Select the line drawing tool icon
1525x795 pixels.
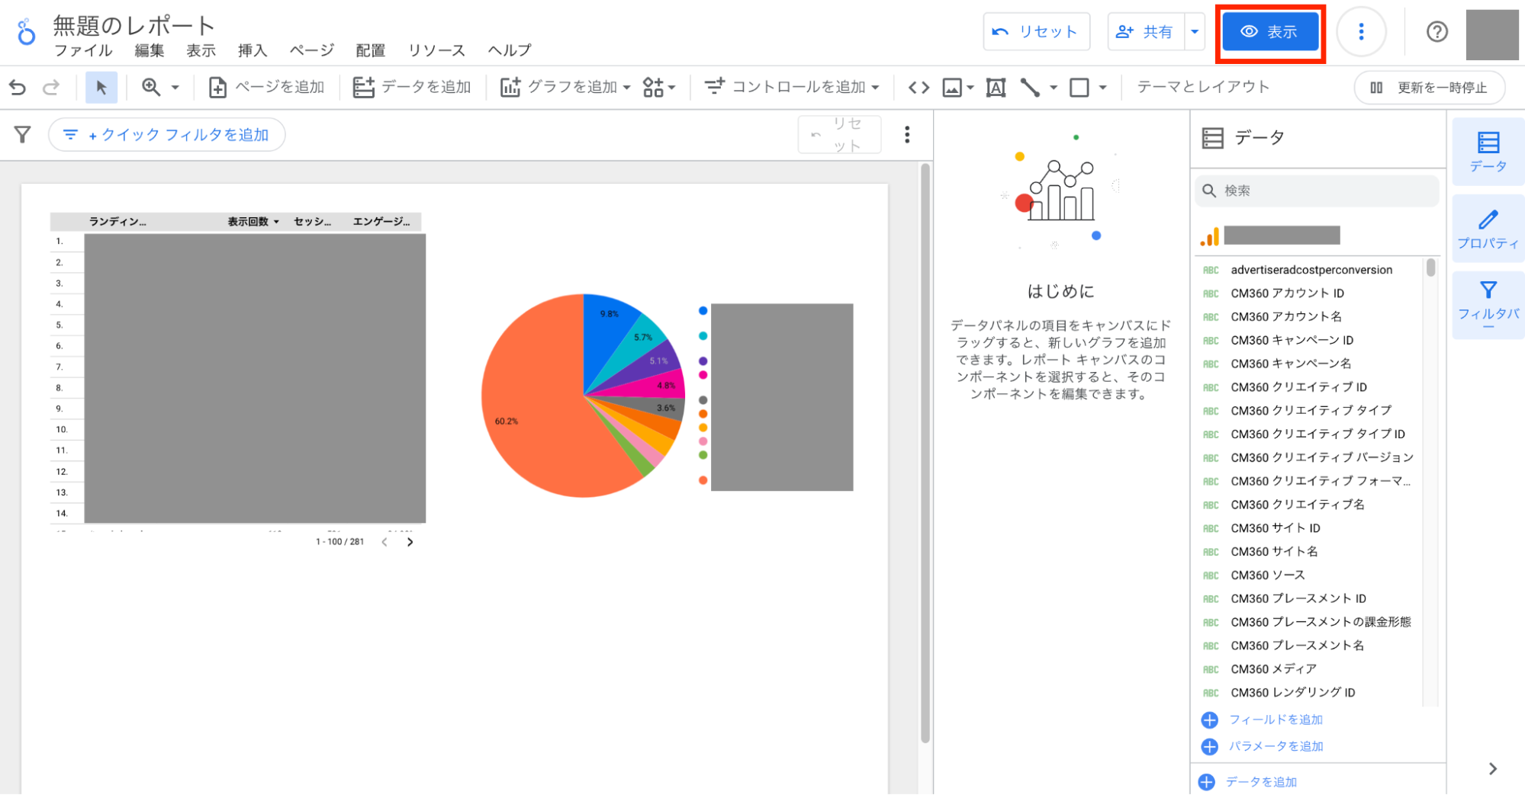click(1030, 88)
